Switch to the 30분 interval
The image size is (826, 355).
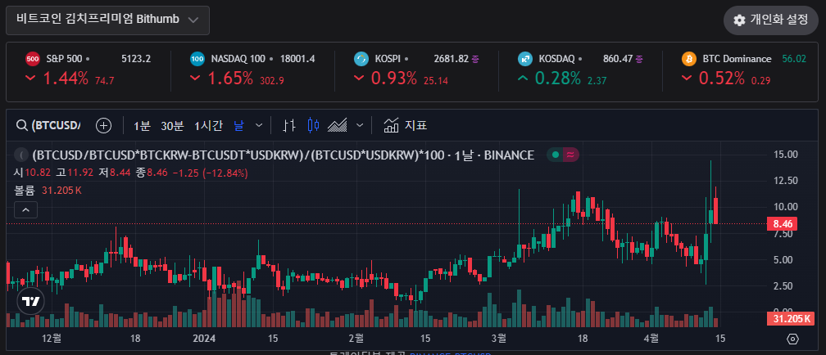(172, 126)
